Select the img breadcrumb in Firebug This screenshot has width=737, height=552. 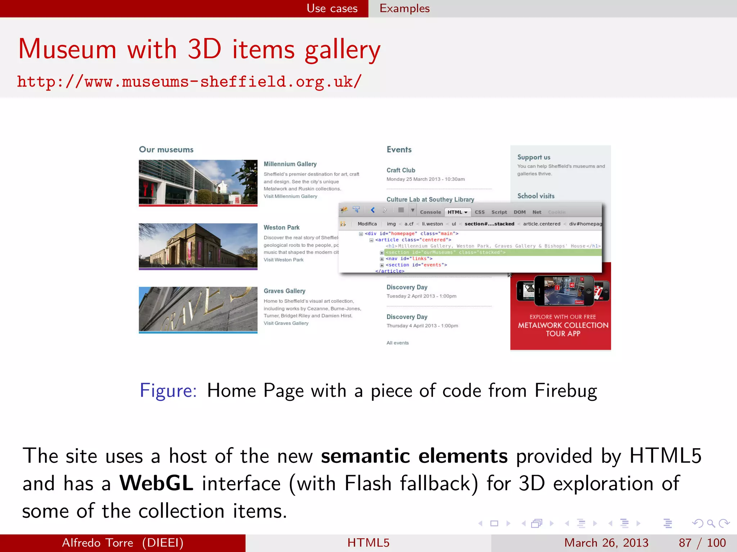click(x=391, y=224)
